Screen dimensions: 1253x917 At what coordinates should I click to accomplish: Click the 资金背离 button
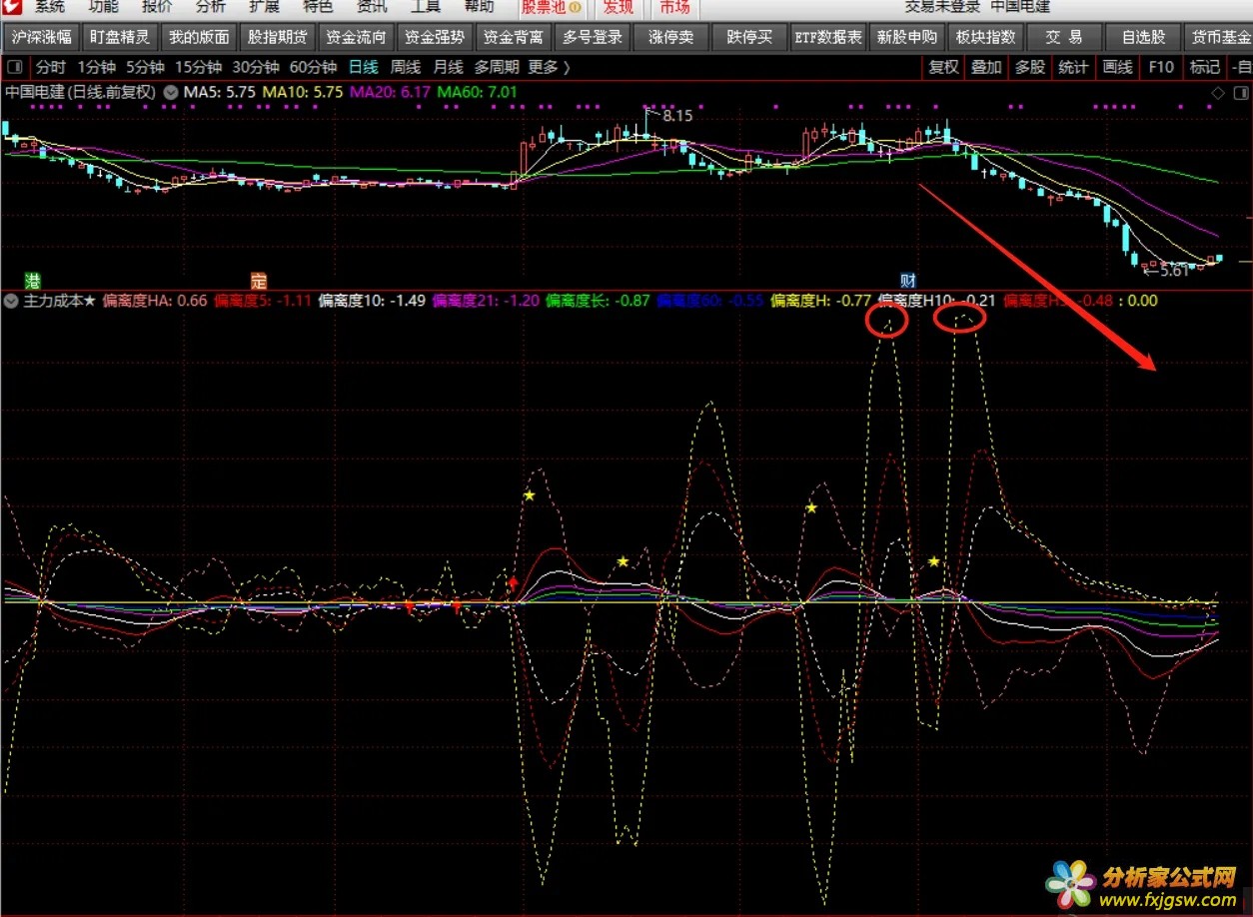tap(514, 38)
